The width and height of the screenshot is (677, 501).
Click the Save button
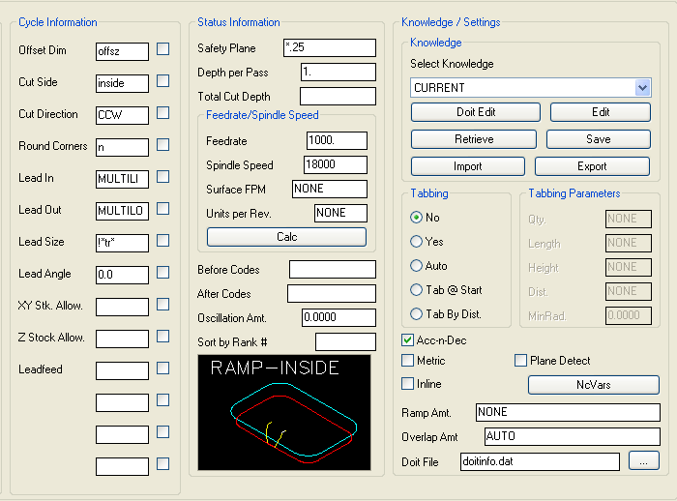[x=599, y=139]
